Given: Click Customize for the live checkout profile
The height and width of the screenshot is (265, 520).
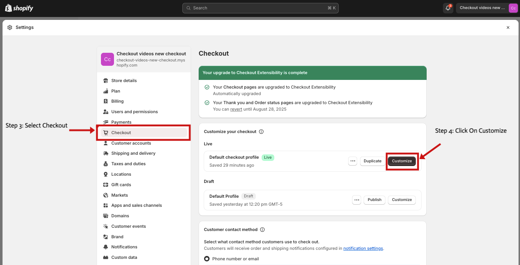Looking at the screenshot, I should click(x=402, y=161).
